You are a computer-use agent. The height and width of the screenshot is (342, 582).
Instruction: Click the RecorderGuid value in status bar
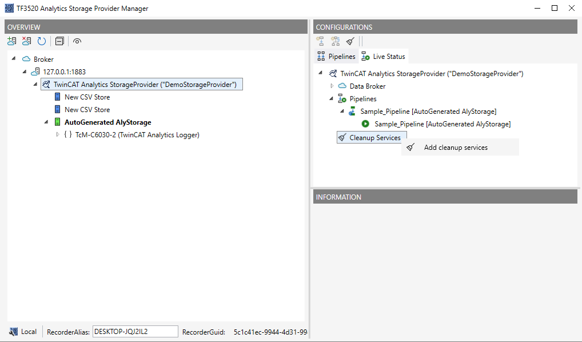270,332
